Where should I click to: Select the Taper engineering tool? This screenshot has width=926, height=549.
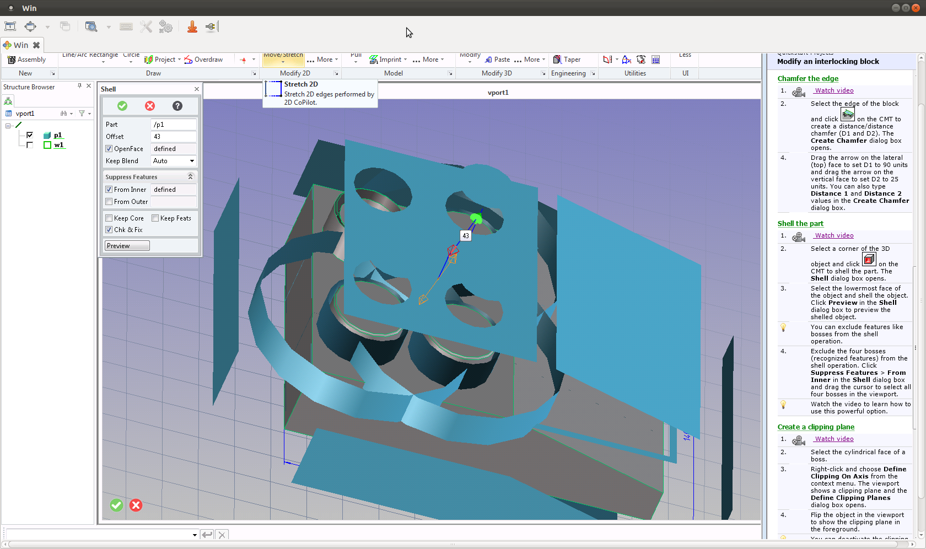567,60
